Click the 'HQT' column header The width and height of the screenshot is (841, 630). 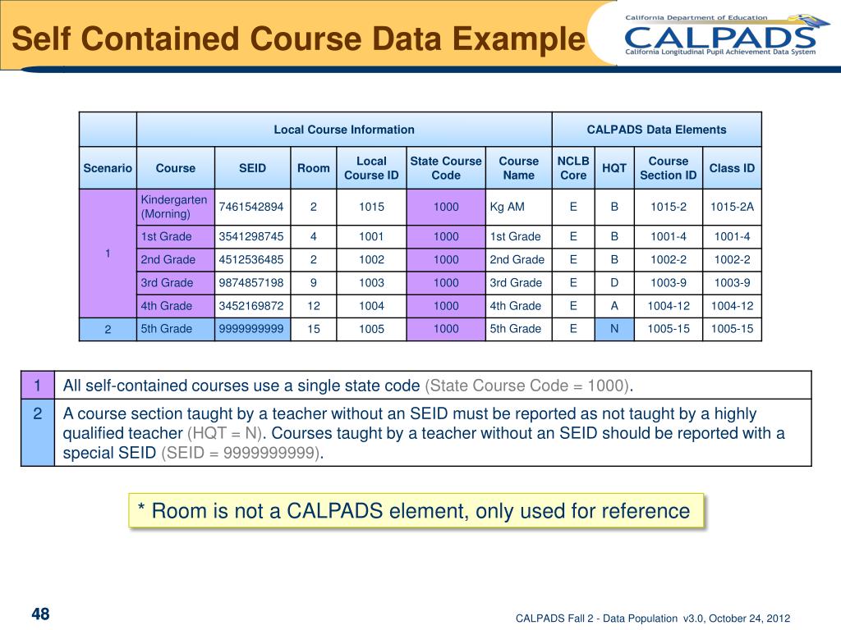pyautogui.click(x=614, y=168)
